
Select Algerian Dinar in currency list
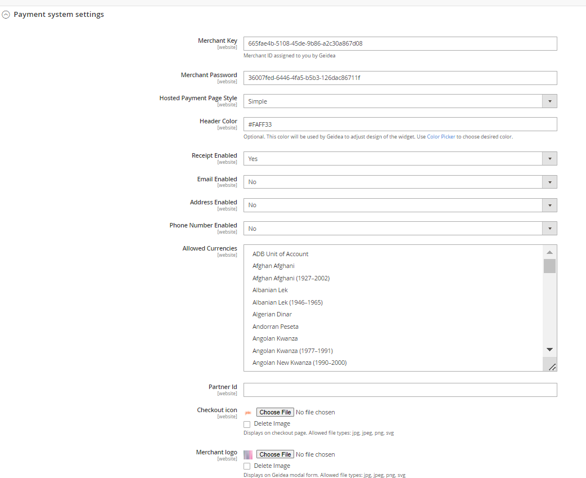(x=272, y=314)
